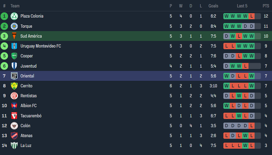Sort table by PTS column header

[266, 6]
